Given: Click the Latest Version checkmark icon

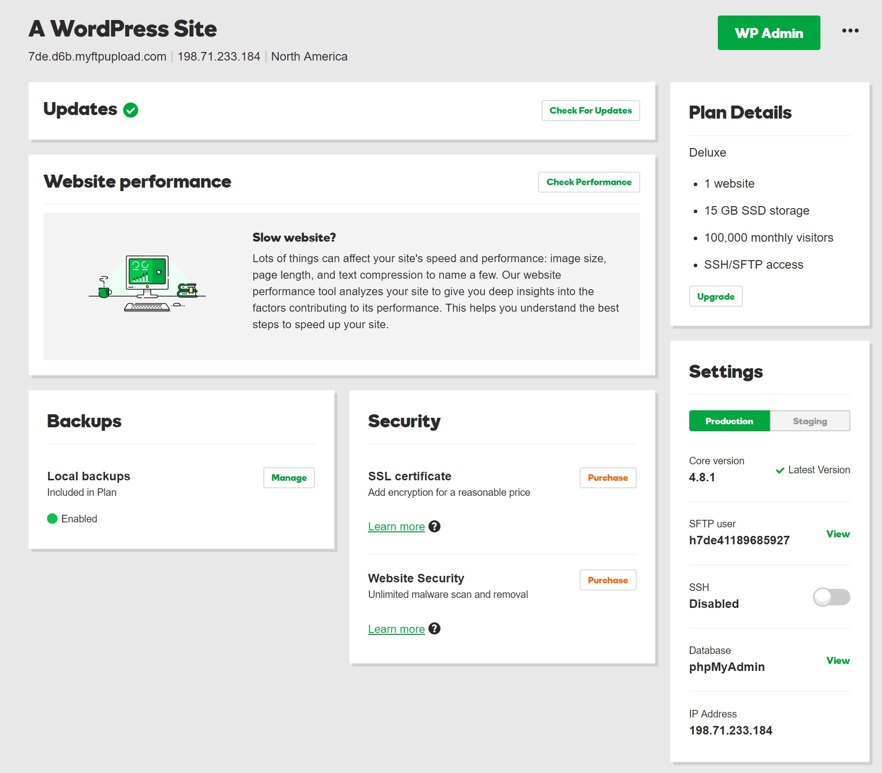Looking at the screenshot, I should coord(780,470).
